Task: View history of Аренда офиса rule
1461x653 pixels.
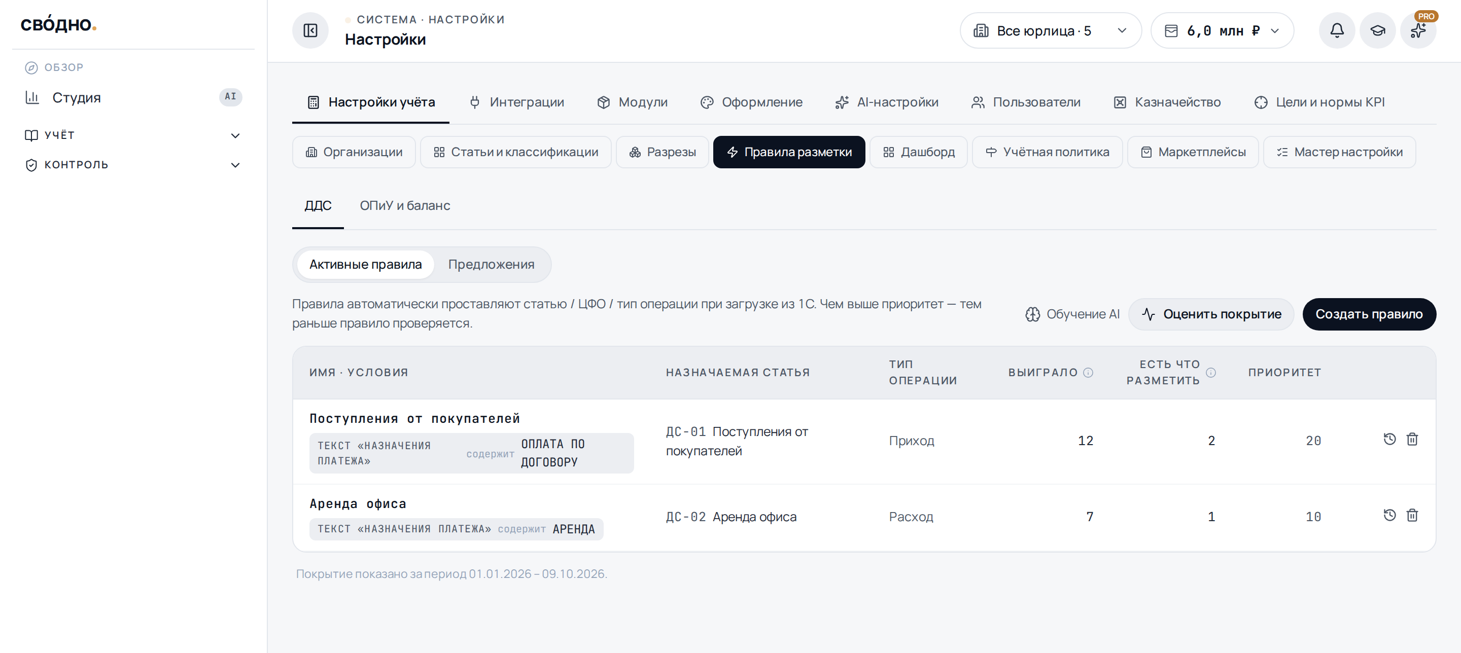Action: (1389, 515)
